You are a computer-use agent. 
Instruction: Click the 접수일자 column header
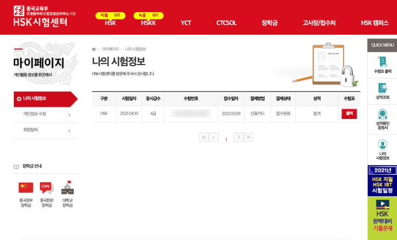click(x=231, y=99)
